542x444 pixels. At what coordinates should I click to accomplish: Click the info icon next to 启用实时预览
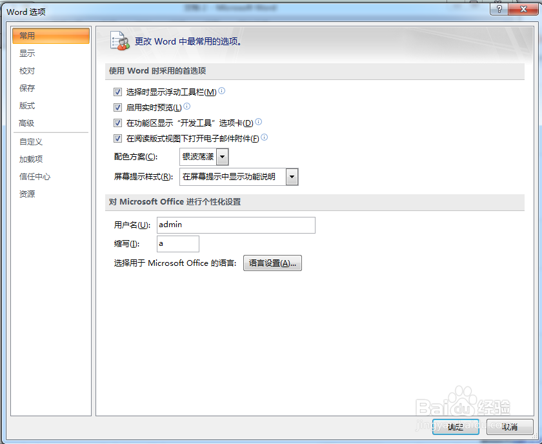(x=186, y=106)
